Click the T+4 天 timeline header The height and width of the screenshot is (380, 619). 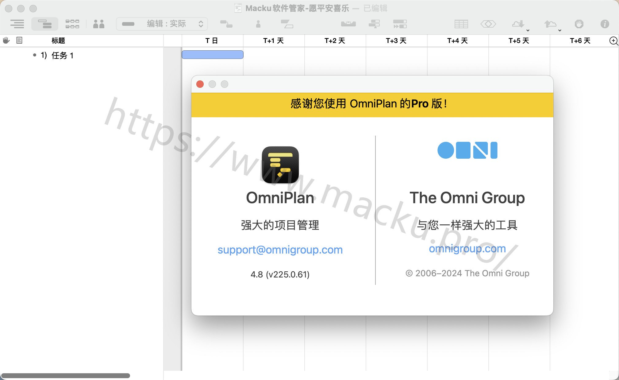[x=457, y=41]
